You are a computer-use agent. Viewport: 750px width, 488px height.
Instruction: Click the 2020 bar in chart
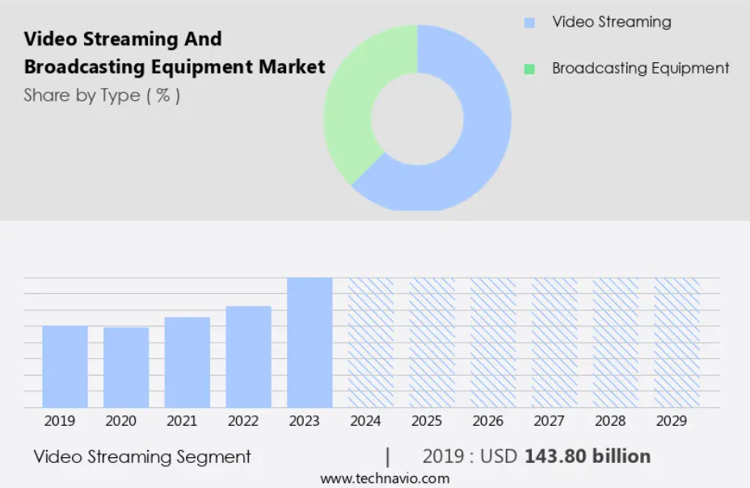point(126,368)
